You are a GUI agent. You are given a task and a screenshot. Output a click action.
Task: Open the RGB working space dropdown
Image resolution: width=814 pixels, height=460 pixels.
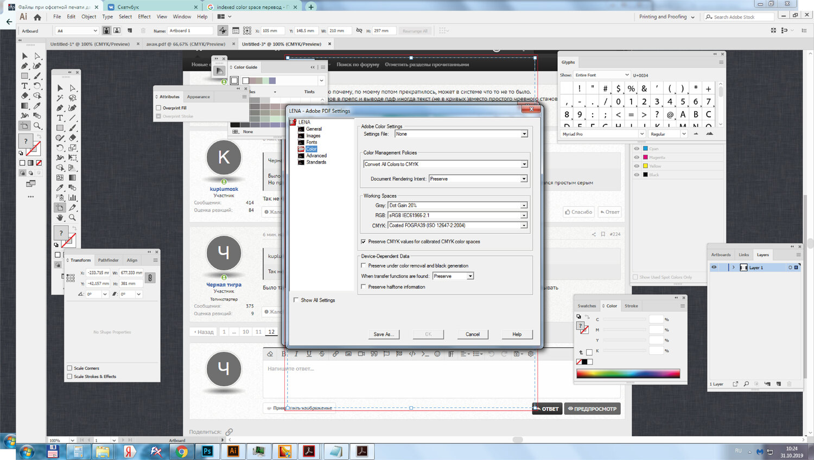coord(457,215)
